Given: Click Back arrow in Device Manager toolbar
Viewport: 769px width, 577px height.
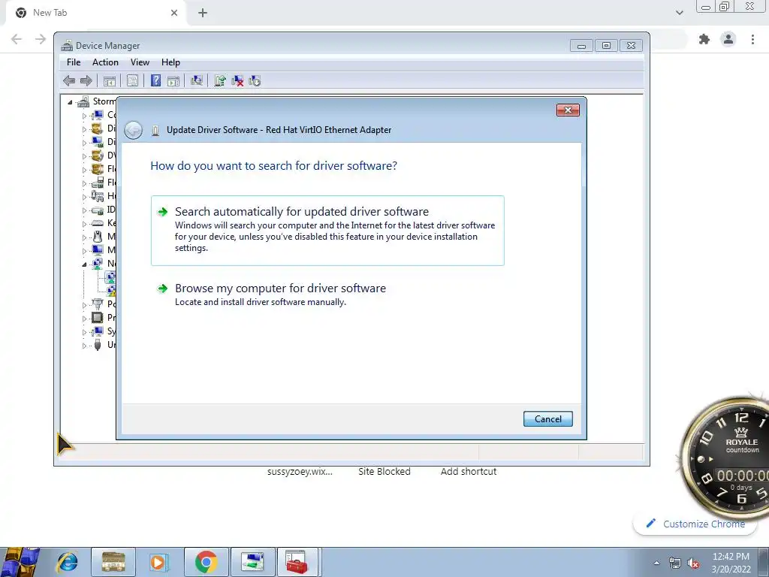Looking at the screenshot, I should pyautogui.click(x=69, y=80).
